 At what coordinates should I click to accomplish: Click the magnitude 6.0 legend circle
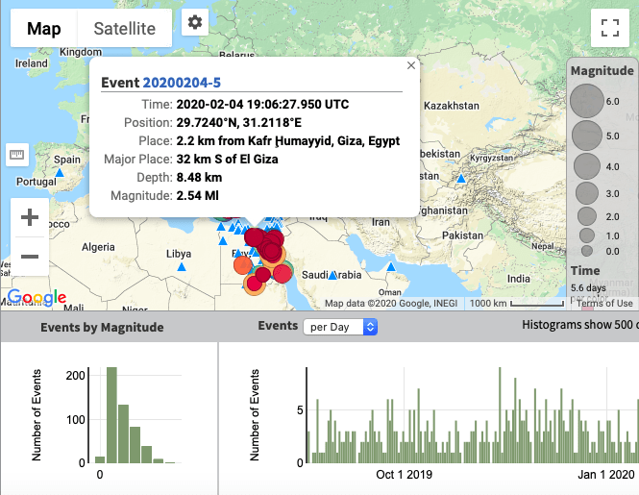pyautogui.click(x=586, y=101)
